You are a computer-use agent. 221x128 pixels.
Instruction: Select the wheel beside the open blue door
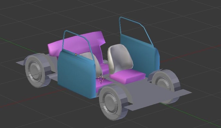(x=166, y=86)
